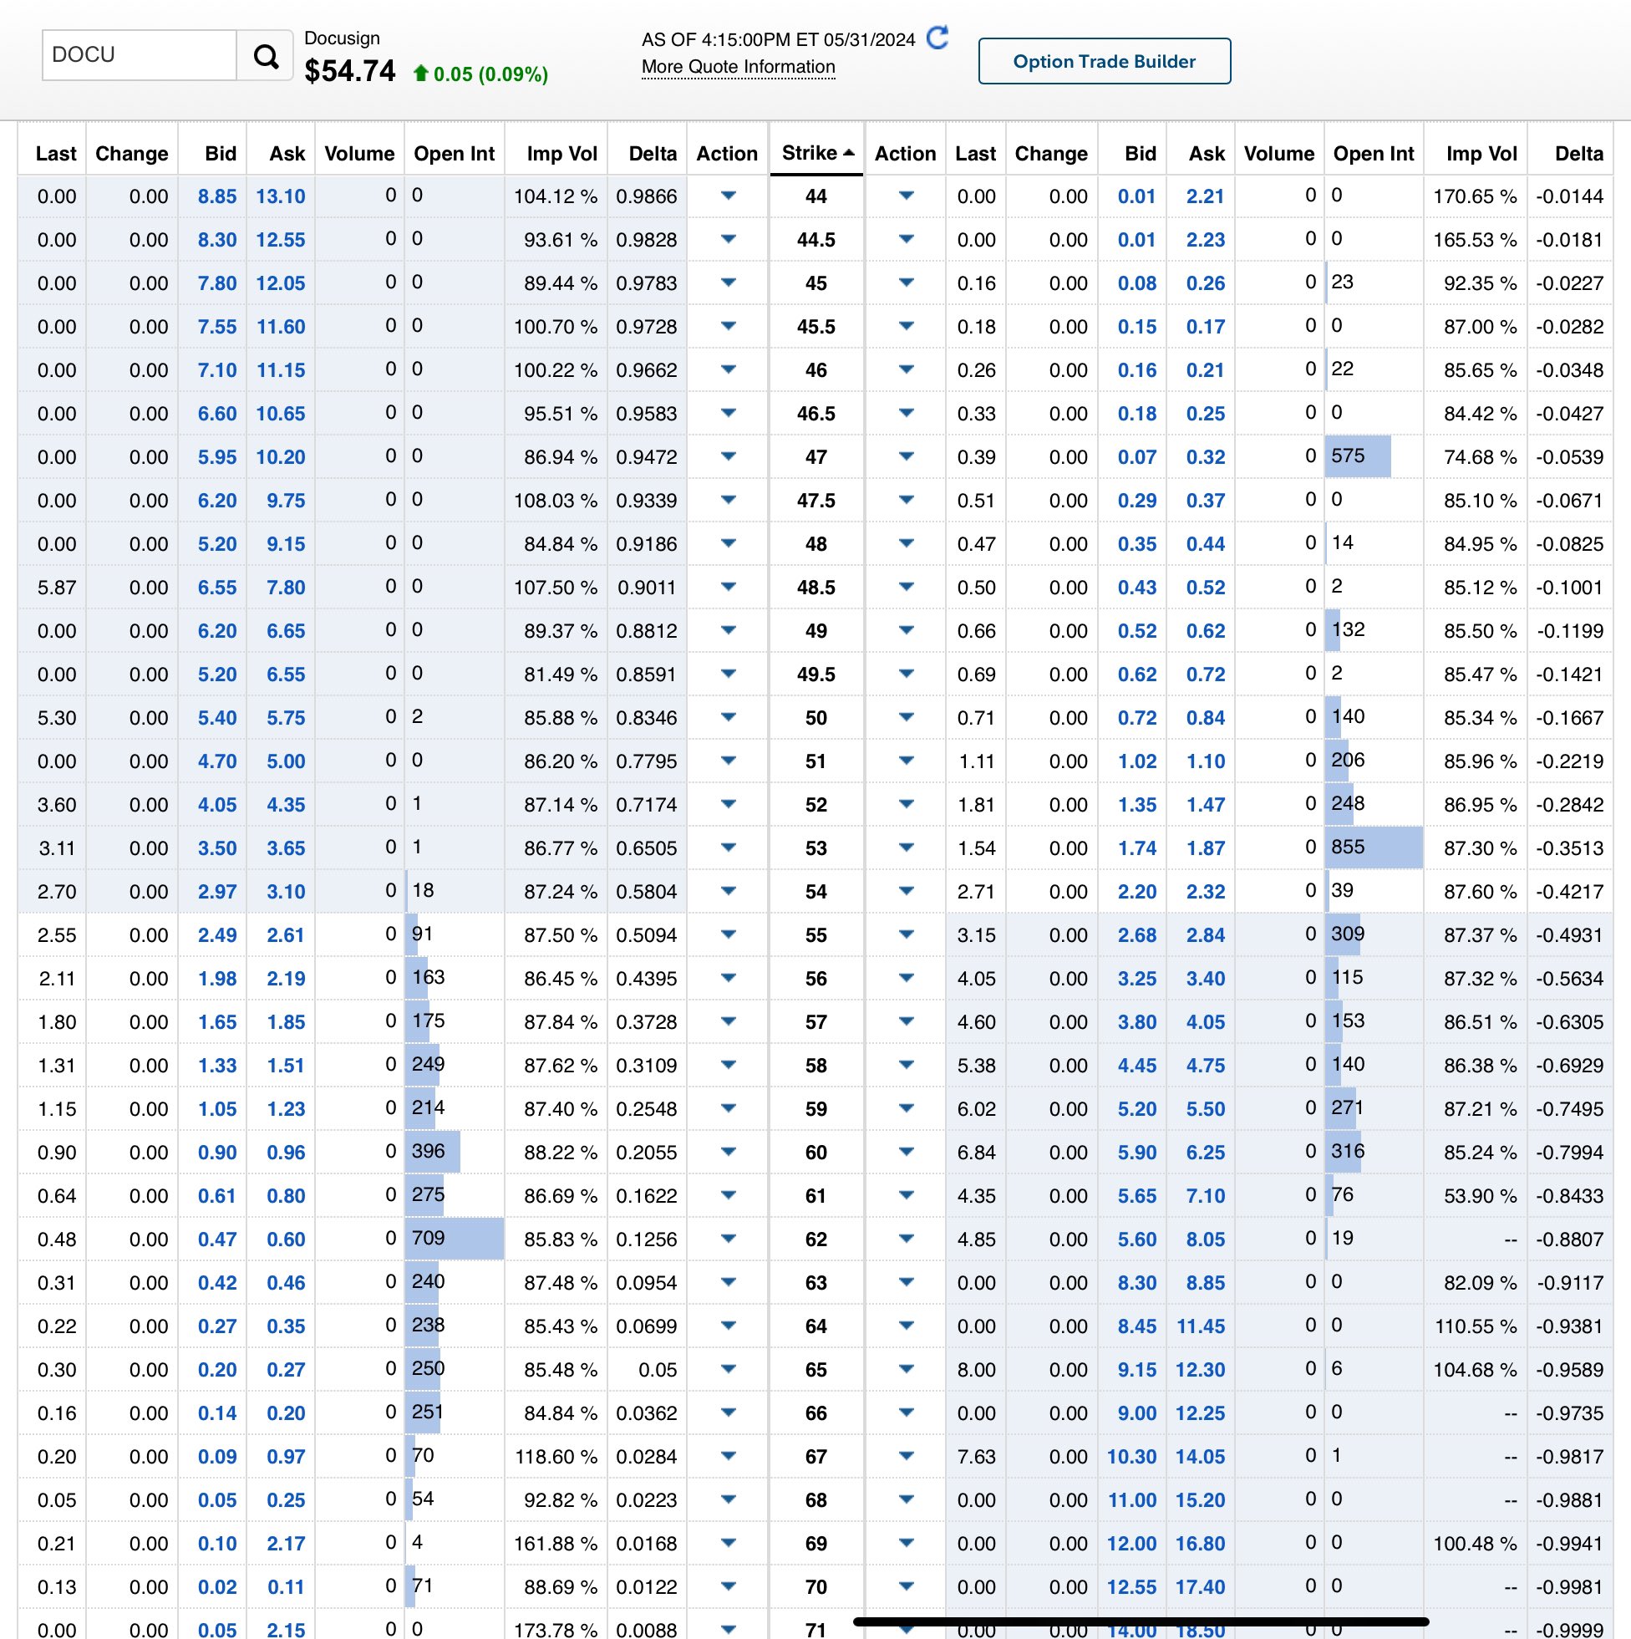1631x1639 pixels.
Task: Click the refresh quote icon
Action: [937, 38]
